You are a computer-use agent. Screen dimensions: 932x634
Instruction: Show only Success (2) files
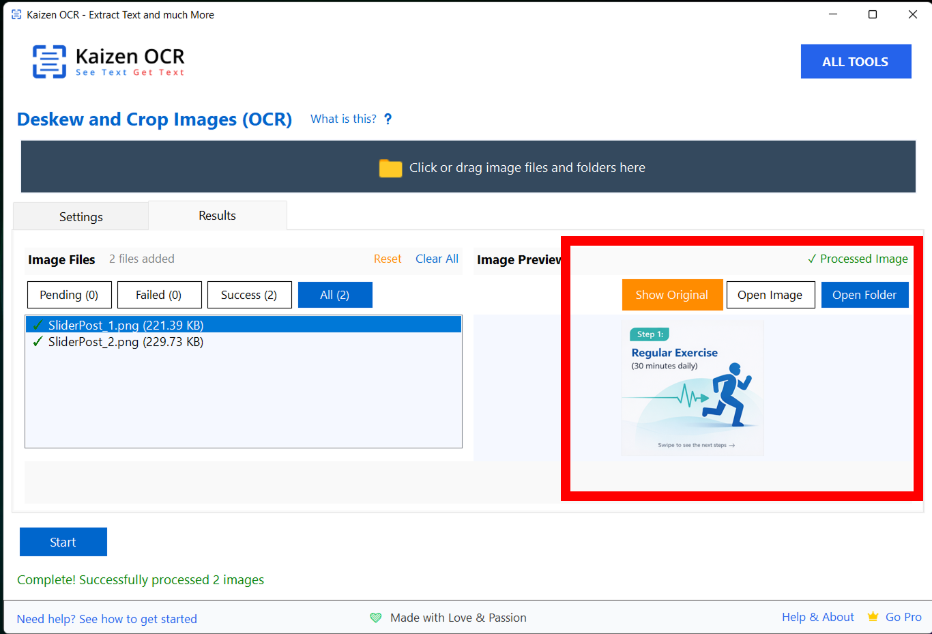coord(249,295)
